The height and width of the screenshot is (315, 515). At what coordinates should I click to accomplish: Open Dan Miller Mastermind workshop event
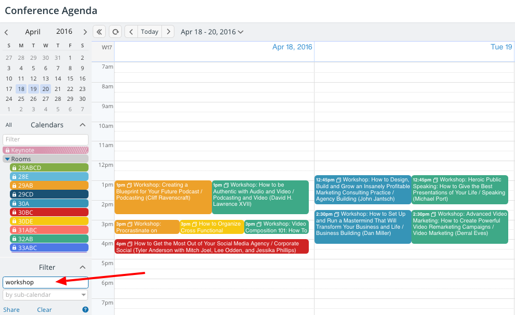tap(363, 227)
